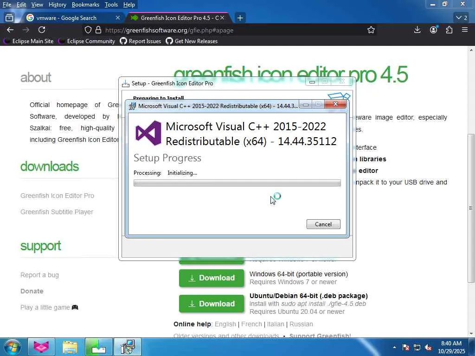Image resolution: width=475 pixels, height=356 pixels.
Task: Click Report a bug link
Action: coord(40,275)
